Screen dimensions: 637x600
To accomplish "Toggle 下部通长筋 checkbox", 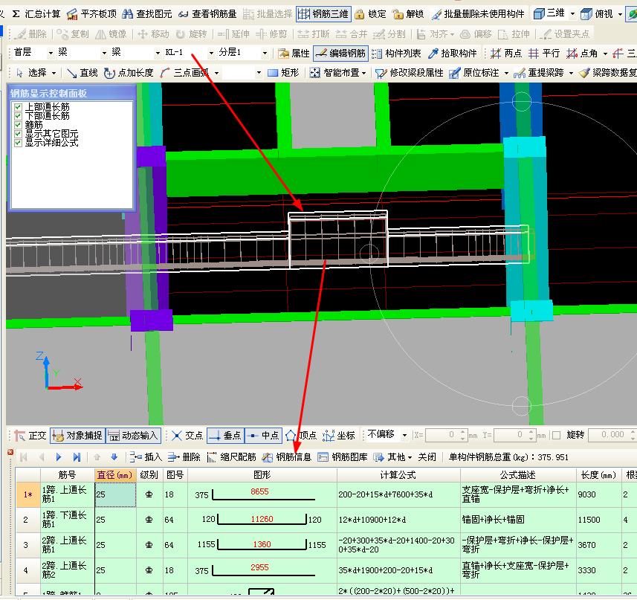I will click(18, 116).
